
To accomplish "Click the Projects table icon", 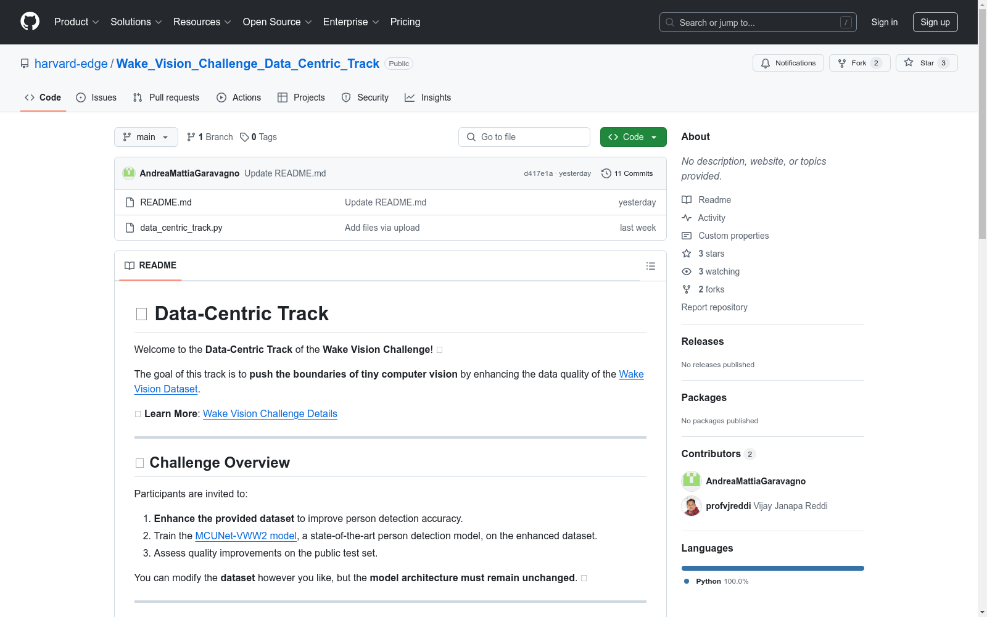I will click(283, 97).
